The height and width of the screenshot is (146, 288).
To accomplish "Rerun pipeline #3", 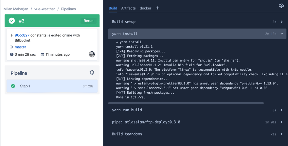I will 89,21.
